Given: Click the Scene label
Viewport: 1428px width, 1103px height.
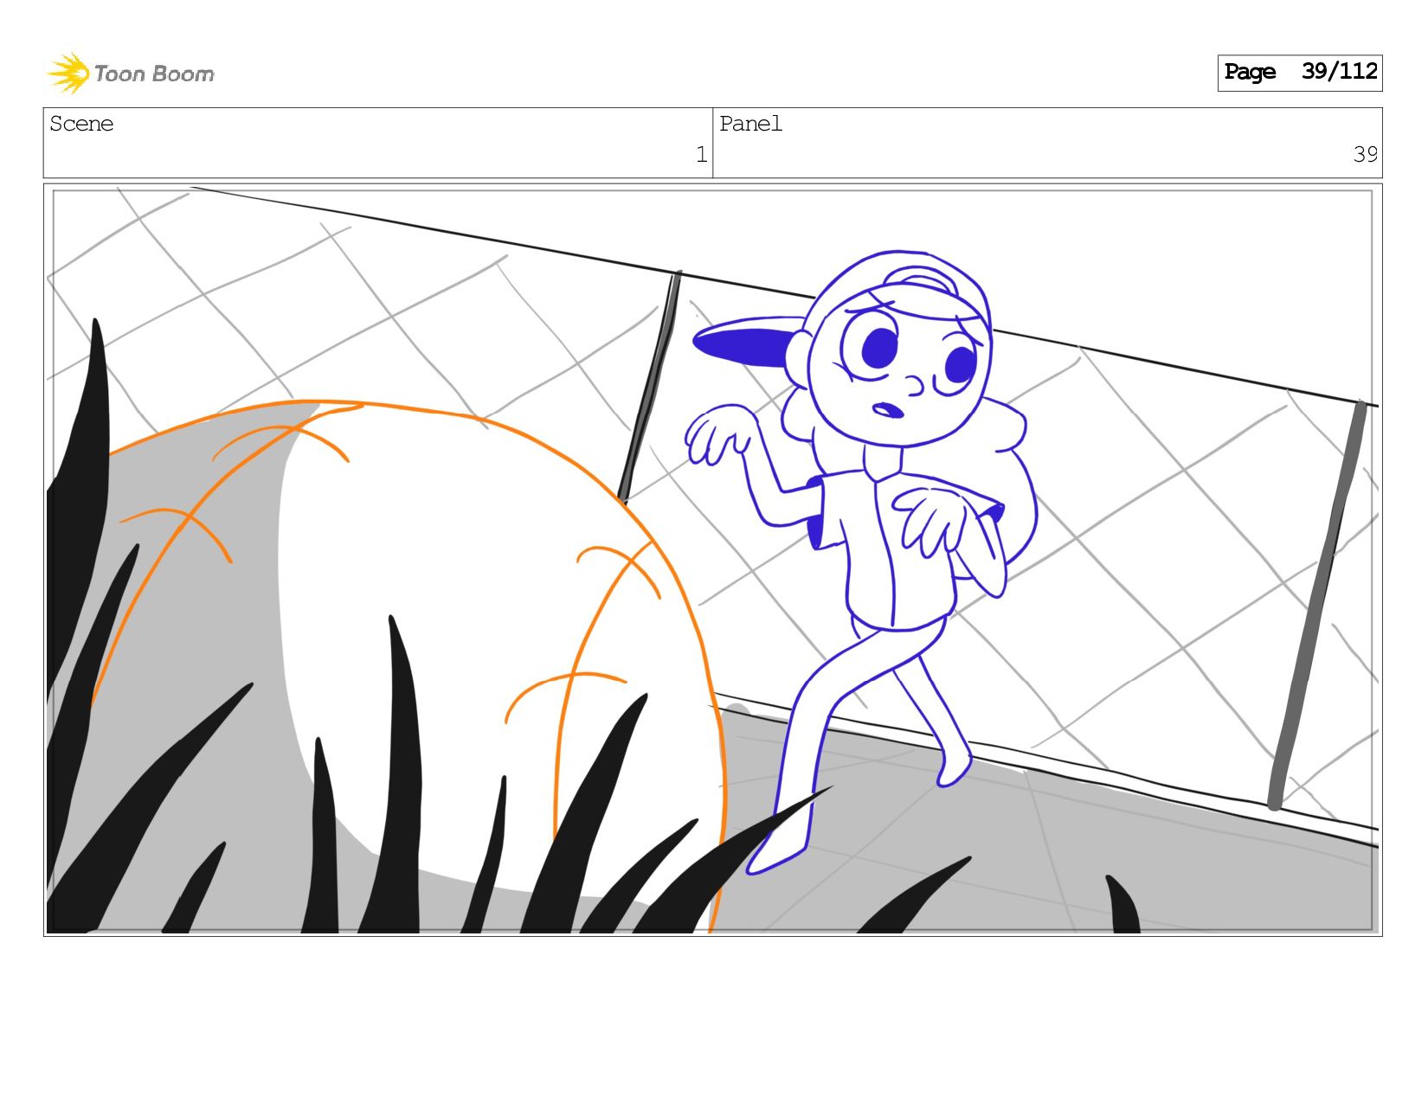Looking at the screenshot, I should tap(81, 124).
